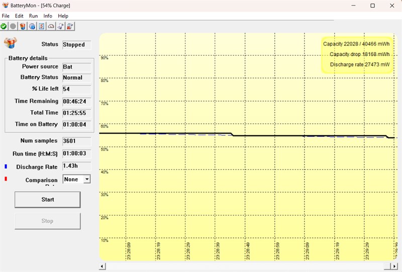Open the Comparison Rate dropdown

point(86,179)
